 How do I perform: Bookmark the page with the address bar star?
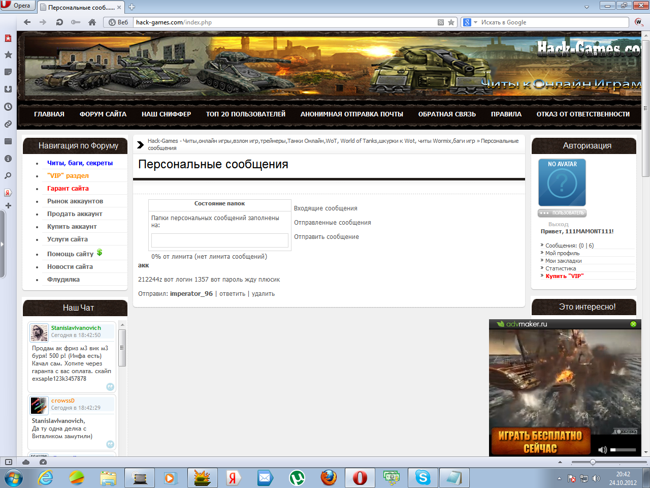pyautogui.click(x=451, y=22)
